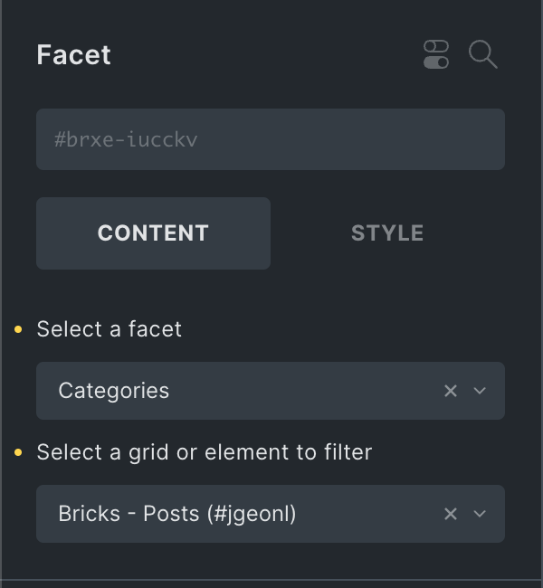Open the Bricks - Posts (#jgeonl) dropdown

click(x=235, y=514)
